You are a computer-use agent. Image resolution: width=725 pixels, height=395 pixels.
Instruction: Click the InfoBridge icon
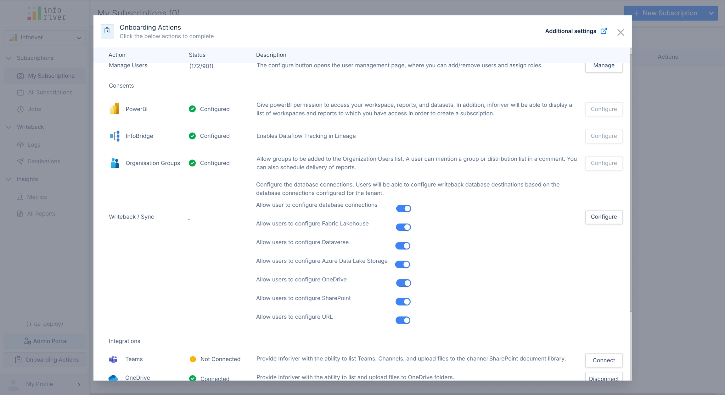coord(115,136)
